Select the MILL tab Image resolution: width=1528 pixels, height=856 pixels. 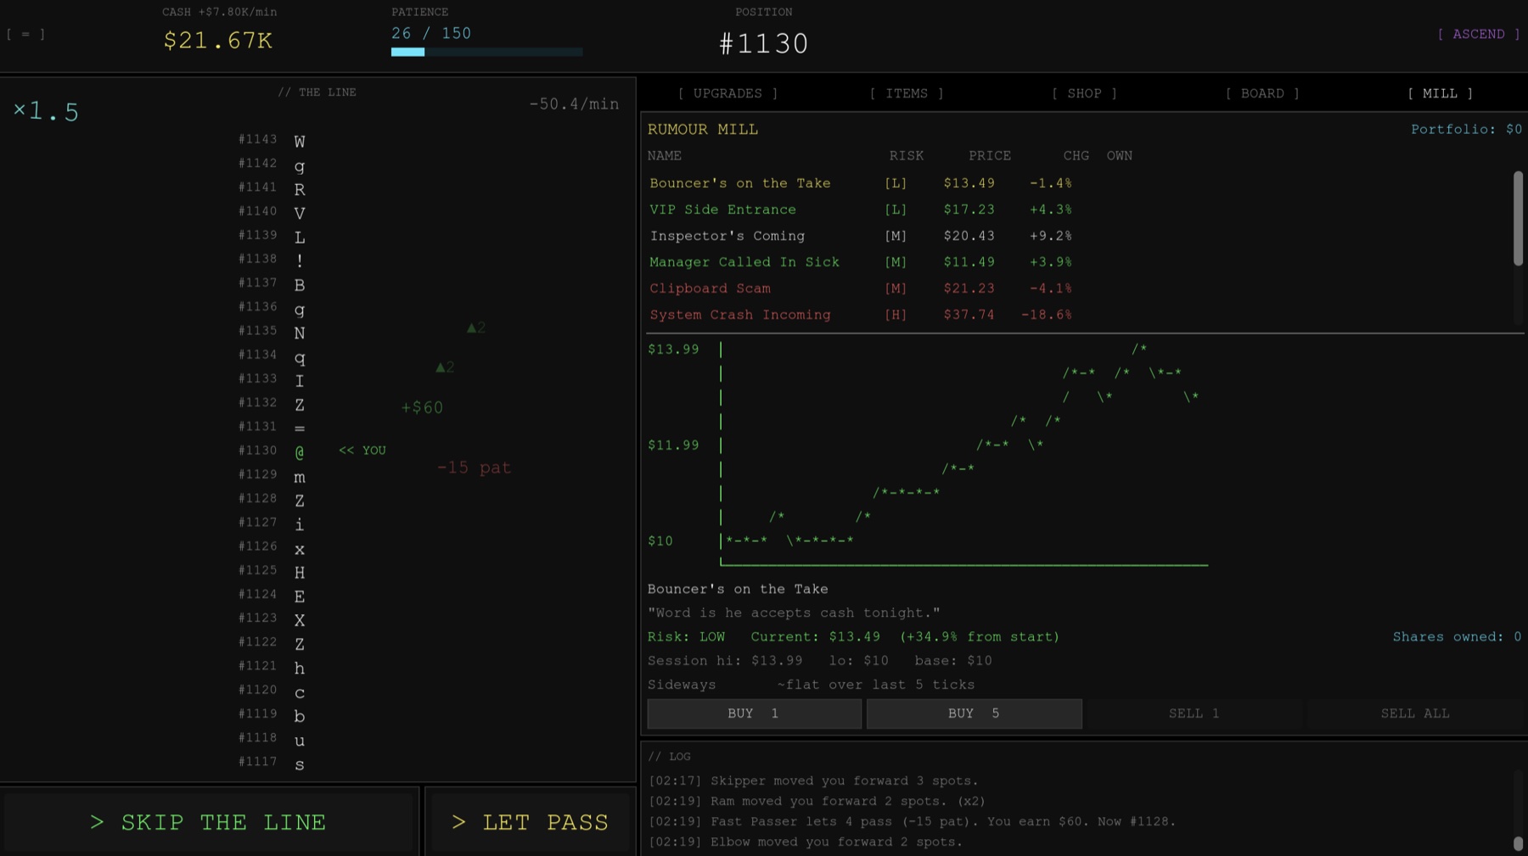pos(1440,93)
